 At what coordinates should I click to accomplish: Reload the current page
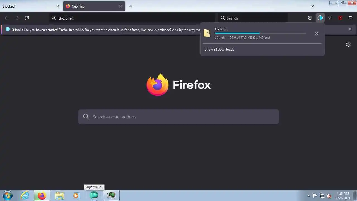[x=27, y=18]
